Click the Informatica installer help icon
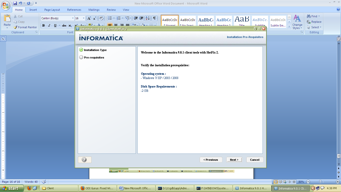 (84, 160)
